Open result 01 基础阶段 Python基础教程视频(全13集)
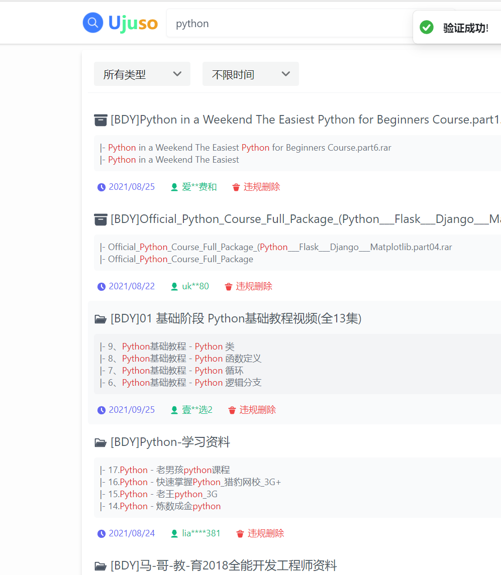The image size is (501, 575). tap(236, 318)
